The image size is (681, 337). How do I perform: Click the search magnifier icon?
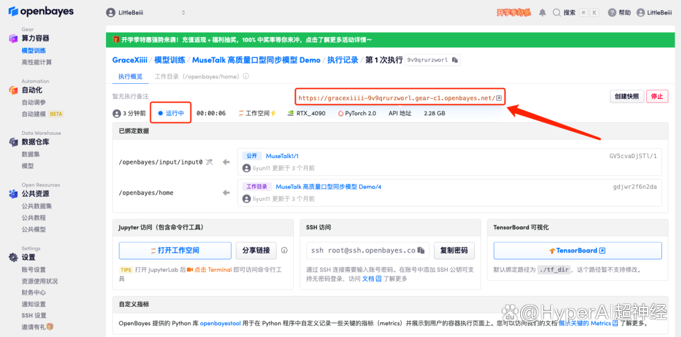click(x=556, y=13)
